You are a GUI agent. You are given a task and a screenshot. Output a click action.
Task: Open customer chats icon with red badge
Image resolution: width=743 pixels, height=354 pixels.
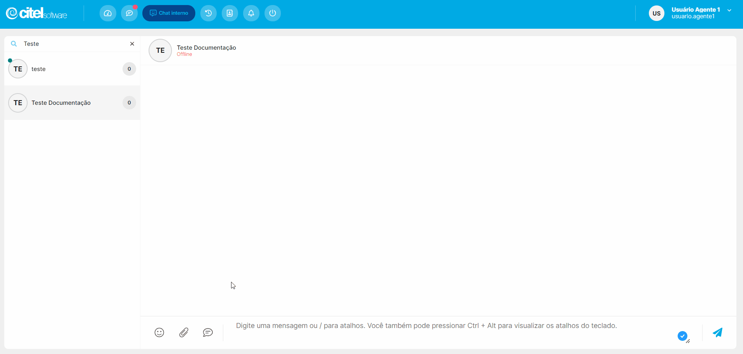[x=129, y=13]
